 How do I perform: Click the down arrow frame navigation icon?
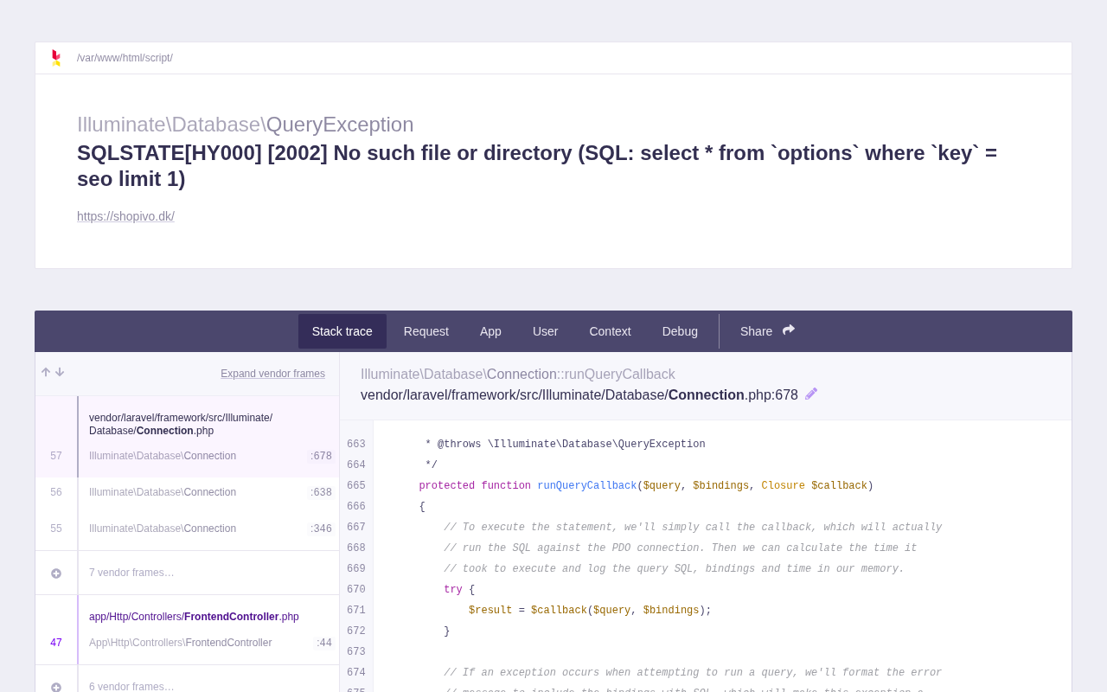pos(60,373)
